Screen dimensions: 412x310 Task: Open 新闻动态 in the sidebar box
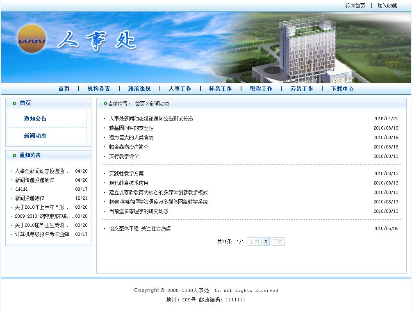click(x=35, y=136)
